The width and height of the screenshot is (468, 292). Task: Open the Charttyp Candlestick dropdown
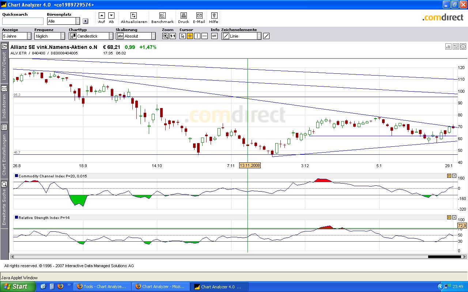coord(111,36)
